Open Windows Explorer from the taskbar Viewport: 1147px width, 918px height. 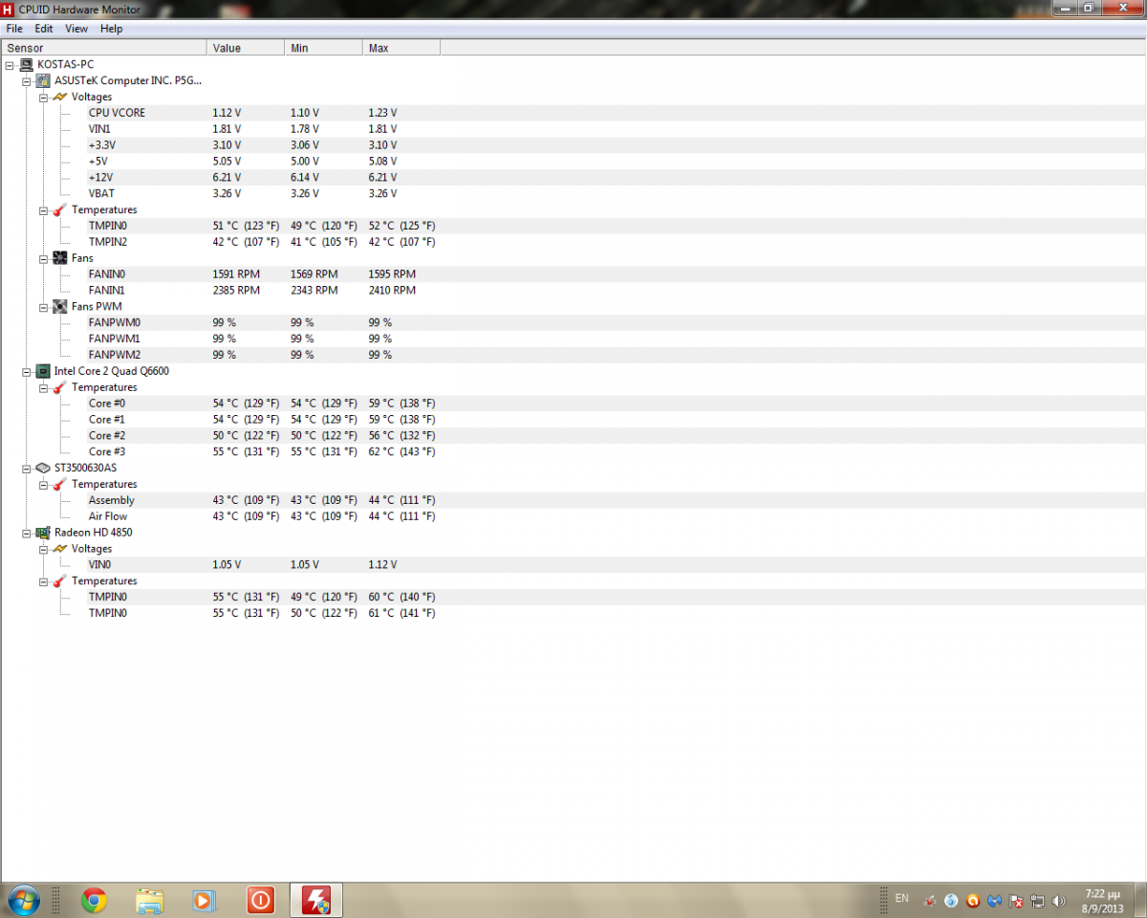click(149, 900)
